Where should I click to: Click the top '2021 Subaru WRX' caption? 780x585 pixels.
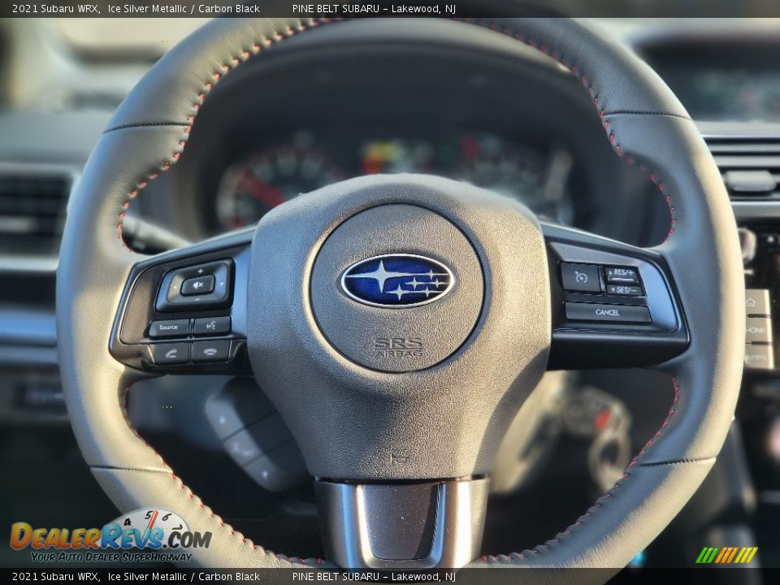coord(54,8)
